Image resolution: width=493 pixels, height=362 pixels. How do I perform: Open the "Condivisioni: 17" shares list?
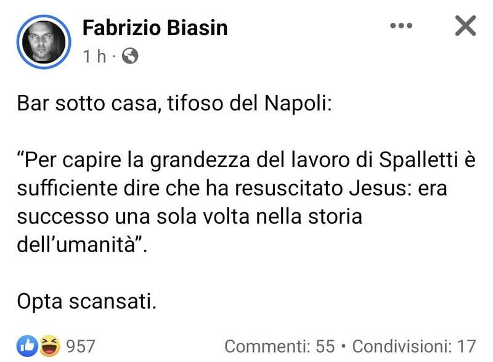[414, 346]
